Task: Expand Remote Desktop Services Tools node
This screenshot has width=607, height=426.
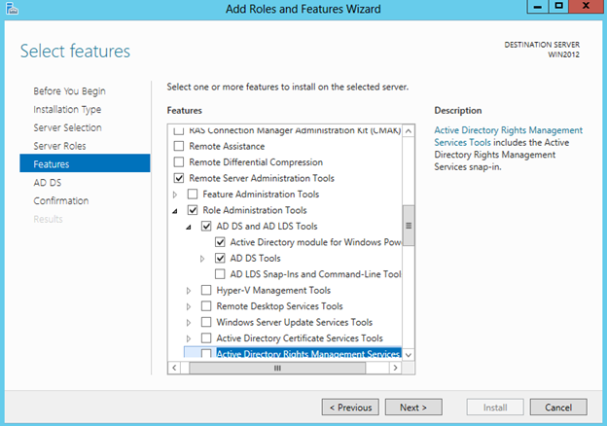Action: (190, 305)
